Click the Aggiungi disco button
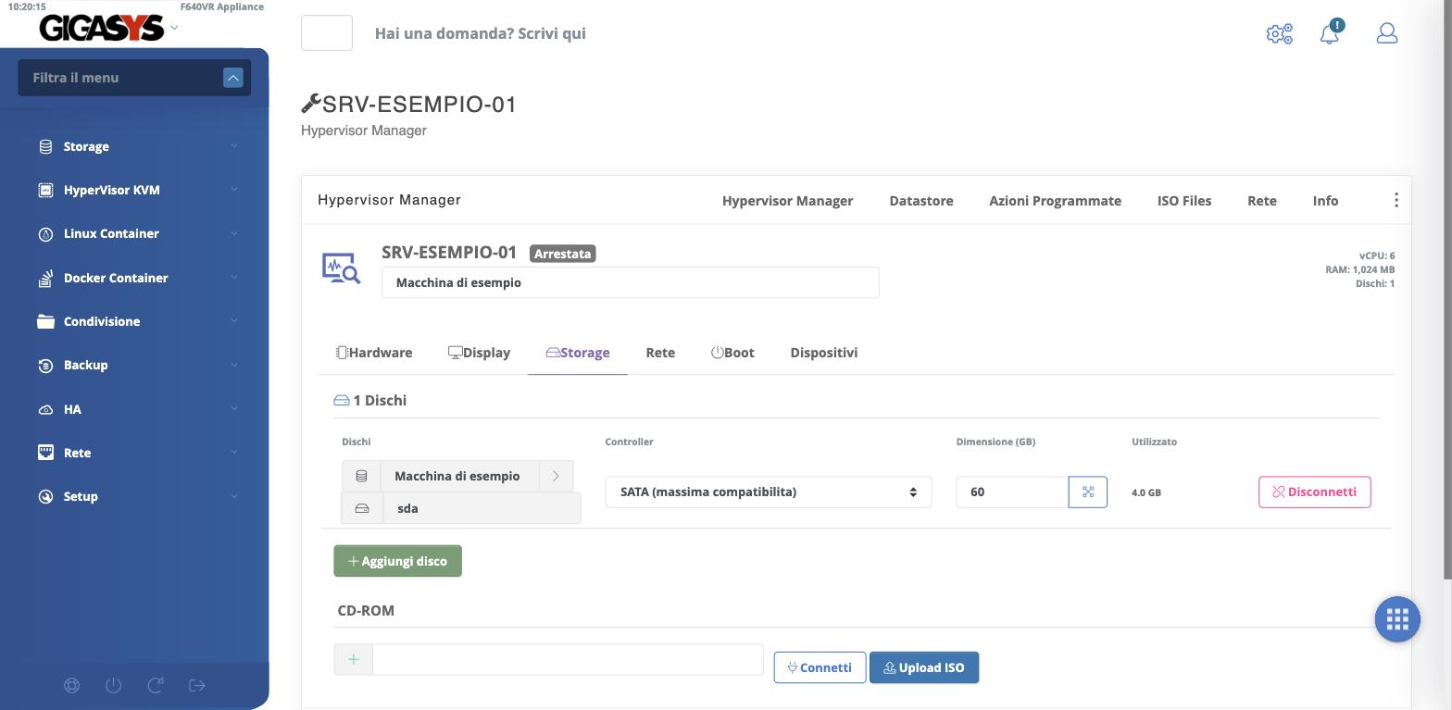Viewport: 1452px width, 710px height. click(397, 561)
